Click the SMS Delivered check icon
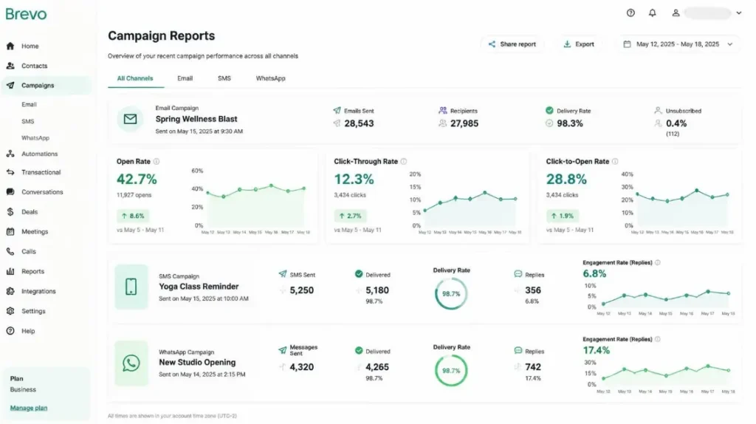 point(359,274)
